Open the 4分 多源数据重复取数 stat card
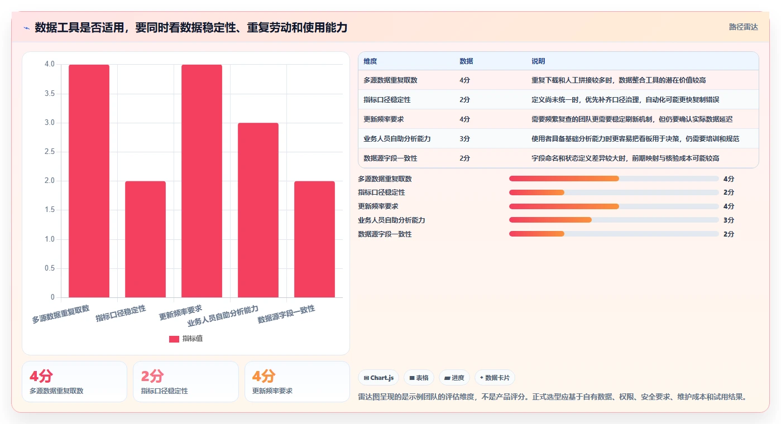The image size is (781, 424). [75, 382]
